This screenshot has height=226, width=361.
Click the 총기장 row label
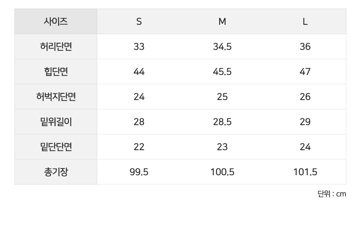(x=56, y=172)
